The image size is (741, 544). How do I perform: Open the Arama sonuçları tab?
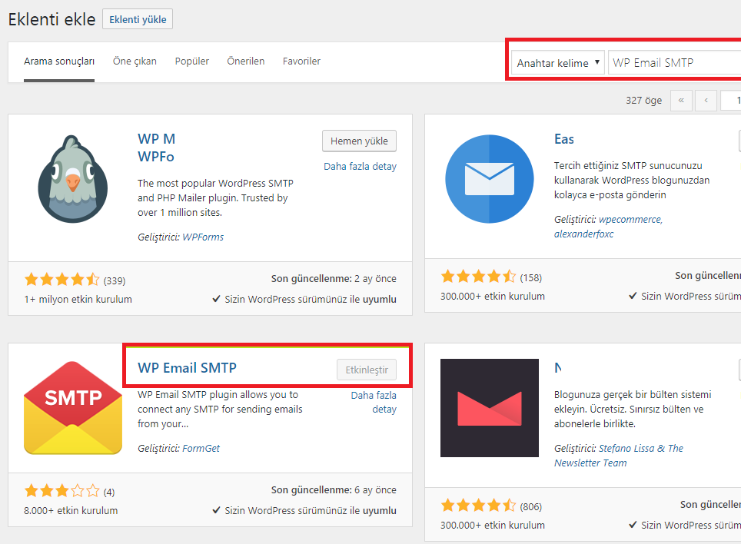pos(59,61)
